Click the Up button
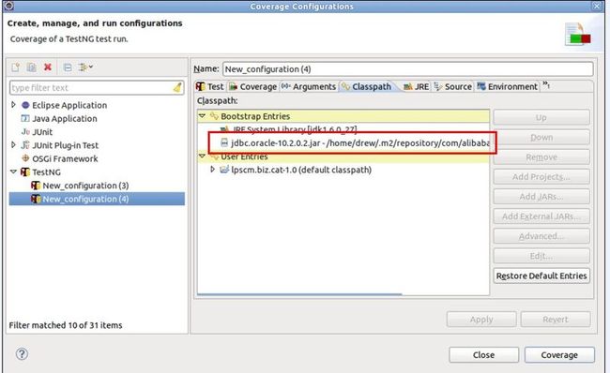610x373 pixels. [541, 118]
